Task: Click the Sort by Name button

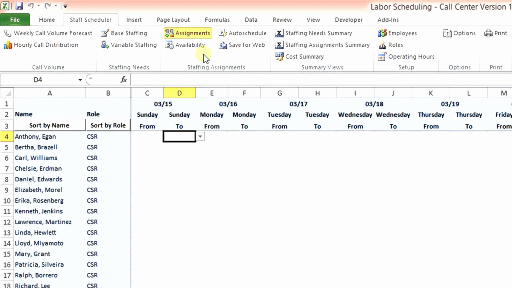Action: coord(49,125)
